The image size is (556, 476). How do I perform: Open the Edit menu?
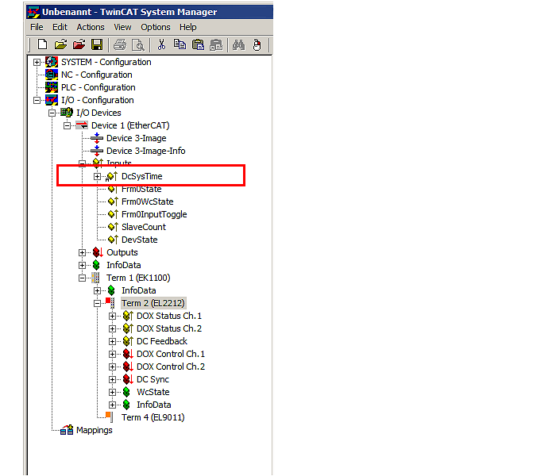tap(60, 27)
